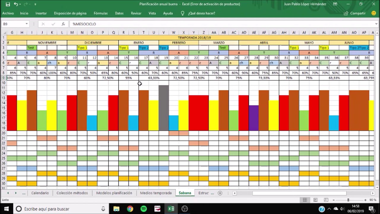
Task: Switch to Normal view icon
Action: tap(305, 200)
